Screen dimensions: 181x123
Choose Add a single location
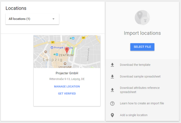point(134,115)
